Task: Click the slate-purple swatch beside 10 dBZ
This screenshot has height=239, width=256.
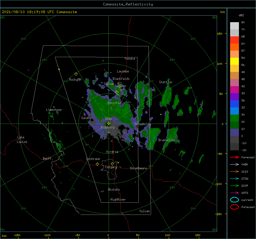Action: [x=234, y=132]
